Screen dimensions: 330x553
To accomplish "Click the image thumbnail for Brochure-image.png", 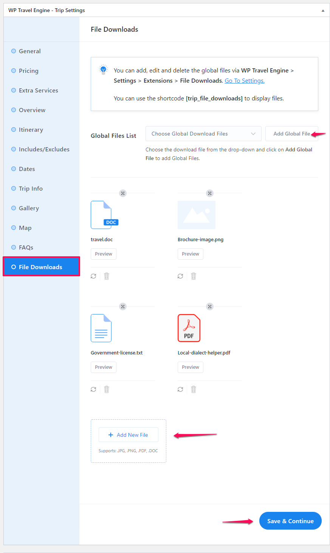I will [x=197, y=215].
